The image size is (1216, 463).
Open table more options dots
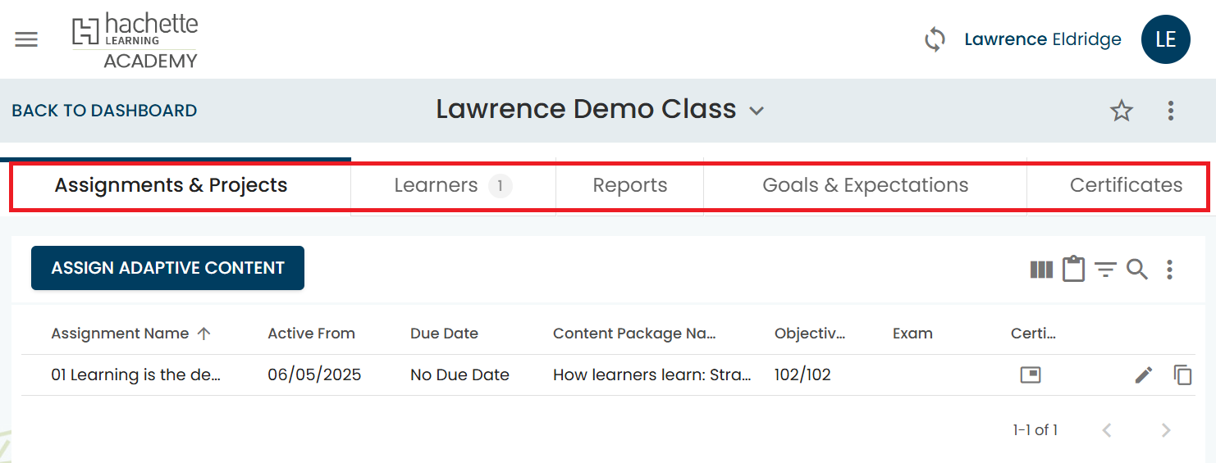point(1169,270)
